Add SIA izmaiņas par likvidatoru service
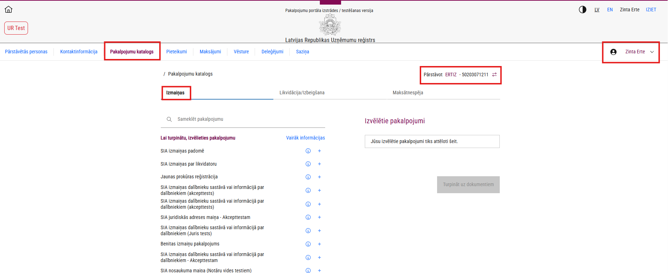Viewport: 668px width, 273px height. [x=319, y=164]
